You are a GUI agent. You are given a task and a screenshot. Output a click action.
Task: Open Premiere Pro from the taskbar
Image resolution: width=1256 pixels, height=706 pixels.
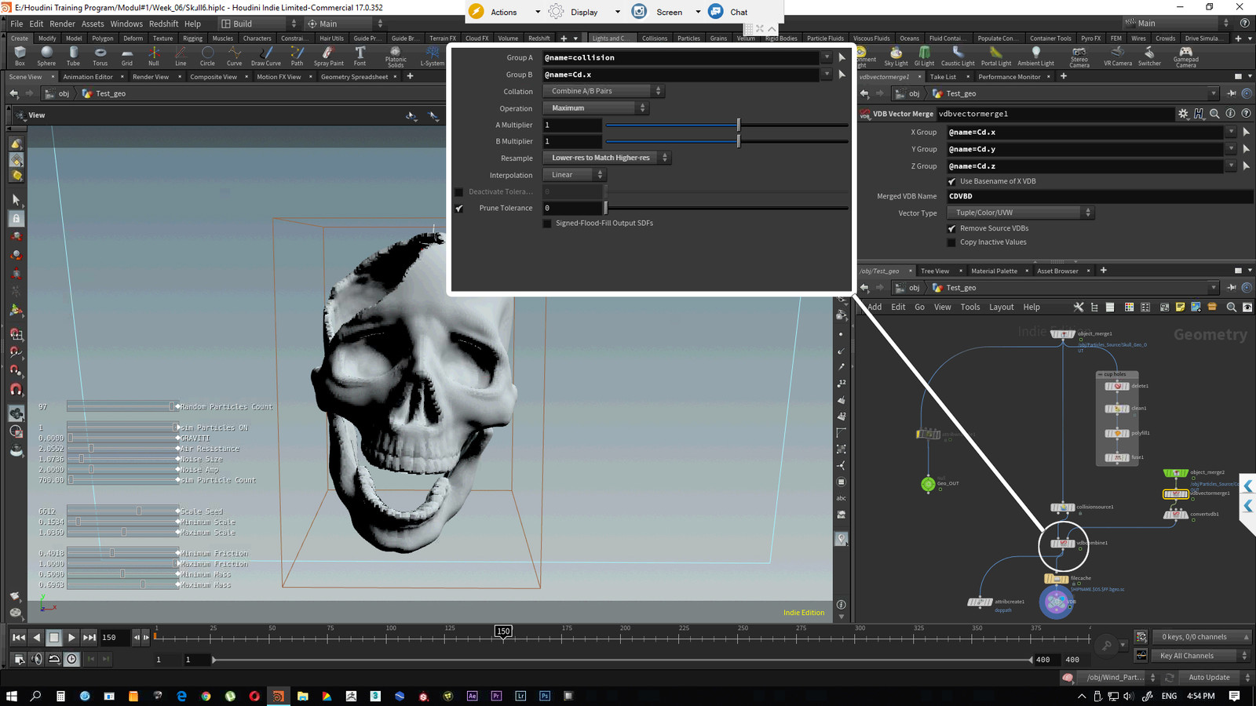coord(496,695)
